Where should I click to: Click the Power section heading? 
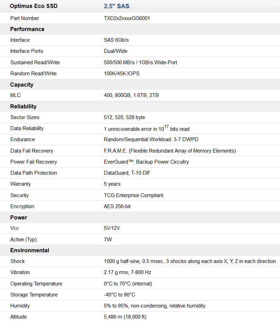tap(19, 218)
